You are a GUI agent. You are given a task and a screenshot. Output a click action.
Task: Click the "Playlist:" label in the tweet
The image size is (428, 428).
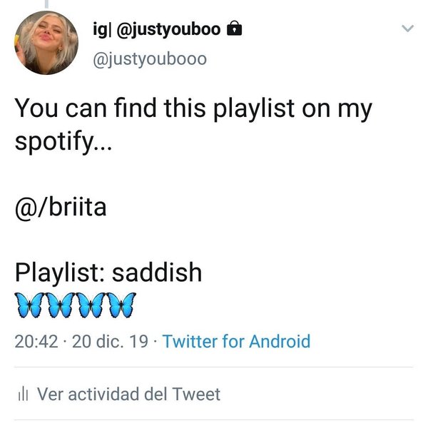point(59,273)
